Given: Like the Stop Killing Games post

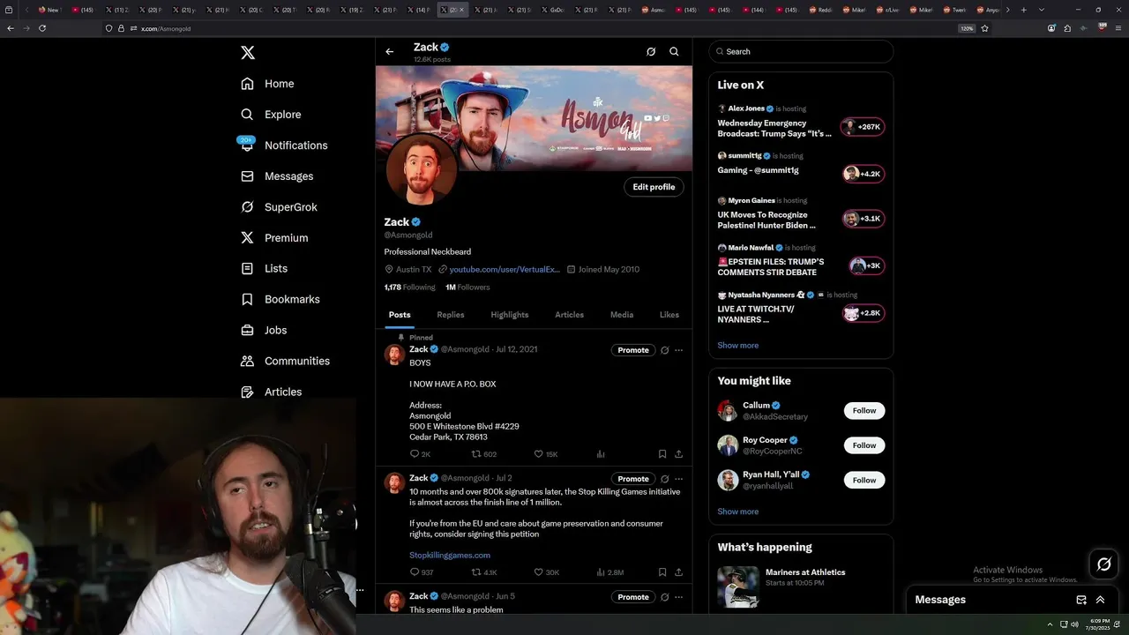Looking at the screenshot, I should (x=547, y=572).
